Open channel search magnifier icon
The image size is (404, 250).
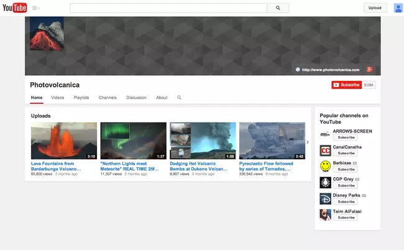(x=180, y=98)
